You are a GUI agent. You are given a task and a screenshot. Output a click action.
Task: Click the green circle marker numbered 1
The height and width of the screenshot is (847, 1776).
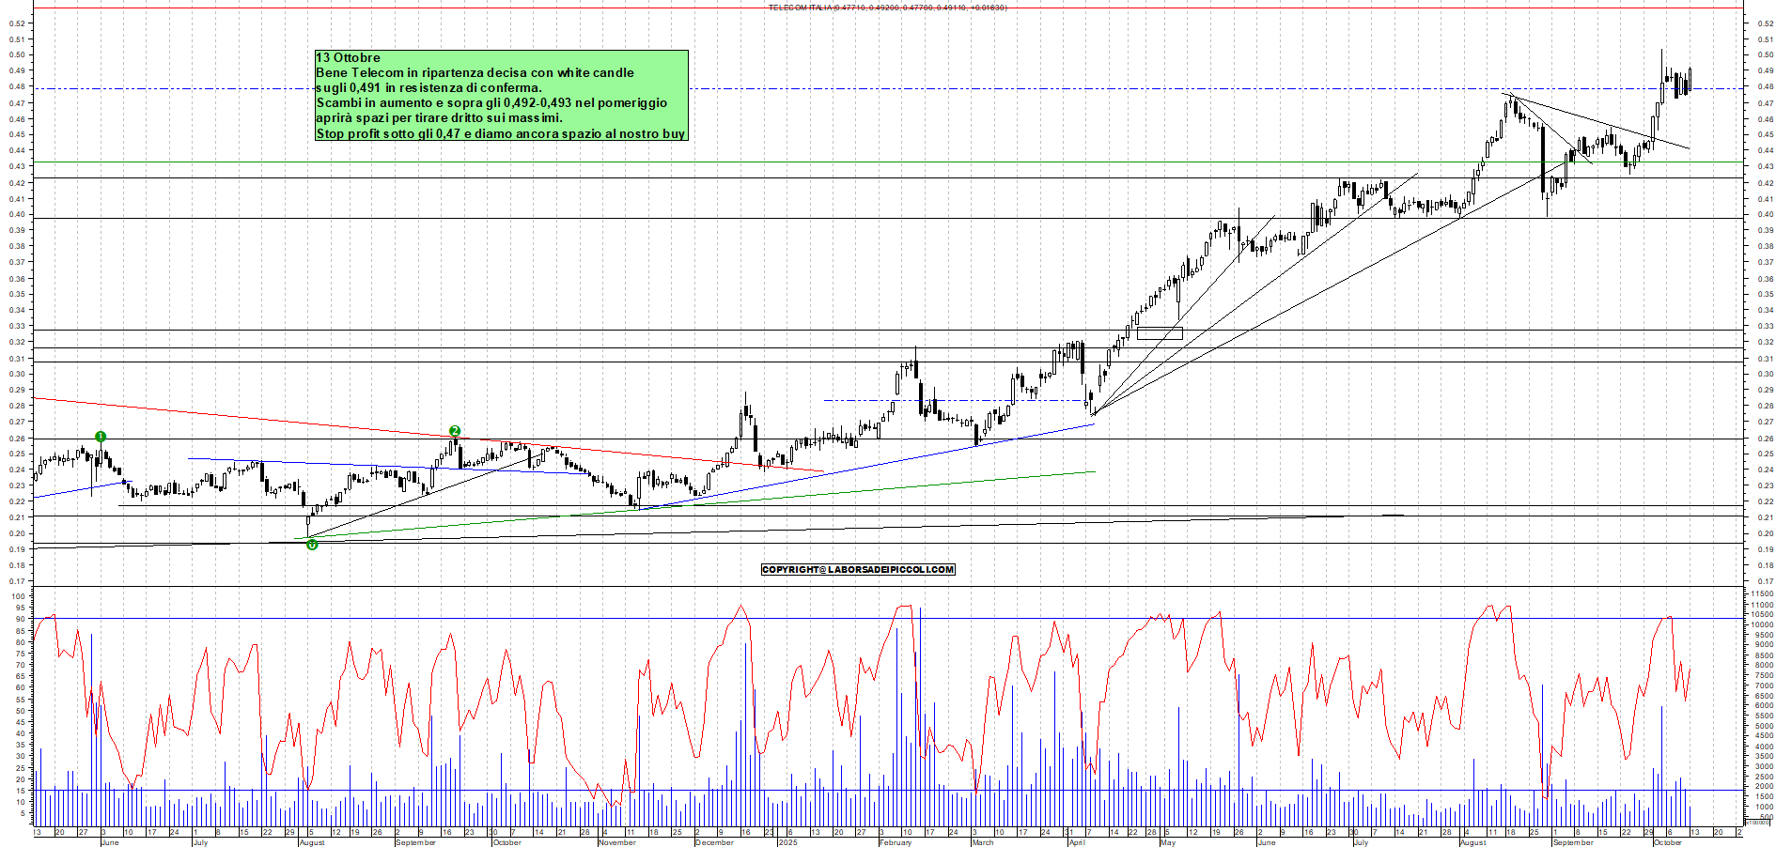click(x=101, y=437)
